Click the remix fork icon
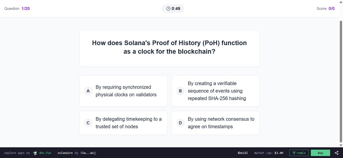 pos(294,153)
